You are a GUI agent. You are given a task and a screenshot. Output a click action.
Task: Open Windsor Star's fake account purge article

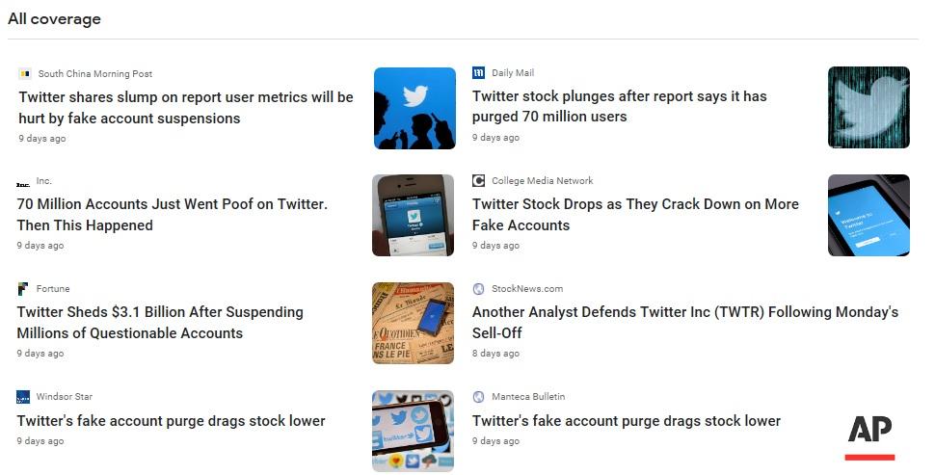(172, 421)
